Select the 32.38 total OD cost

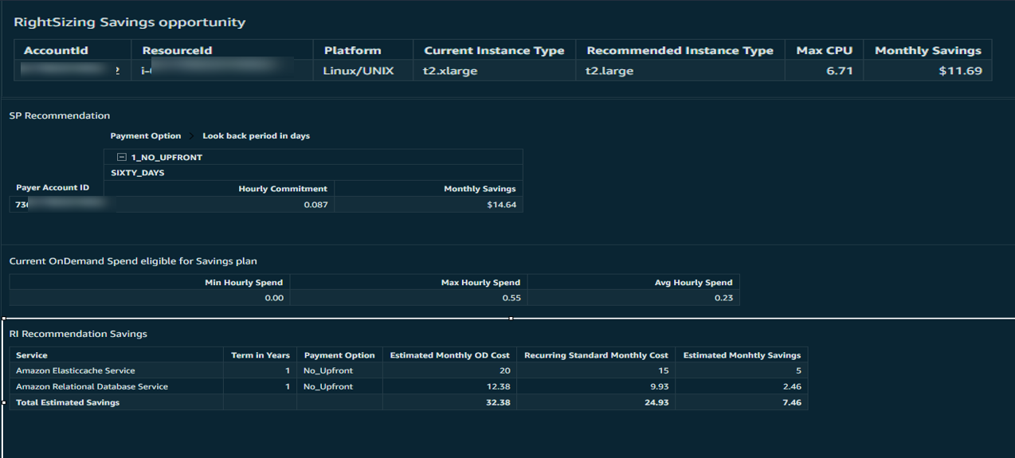click(499, 402)
